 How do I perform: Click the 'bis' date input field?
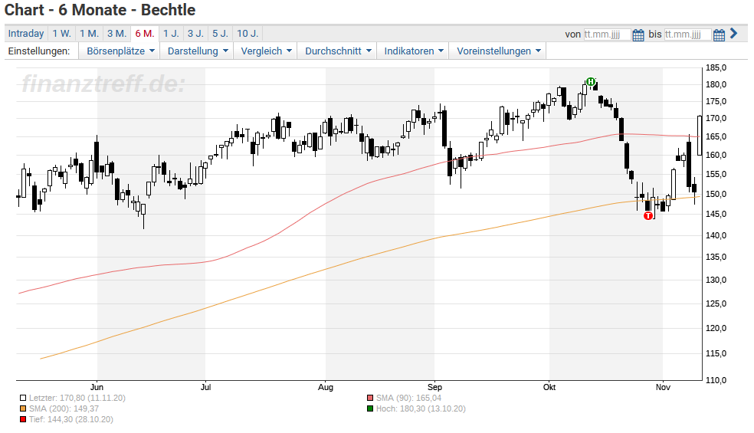[x=687, y=34]
